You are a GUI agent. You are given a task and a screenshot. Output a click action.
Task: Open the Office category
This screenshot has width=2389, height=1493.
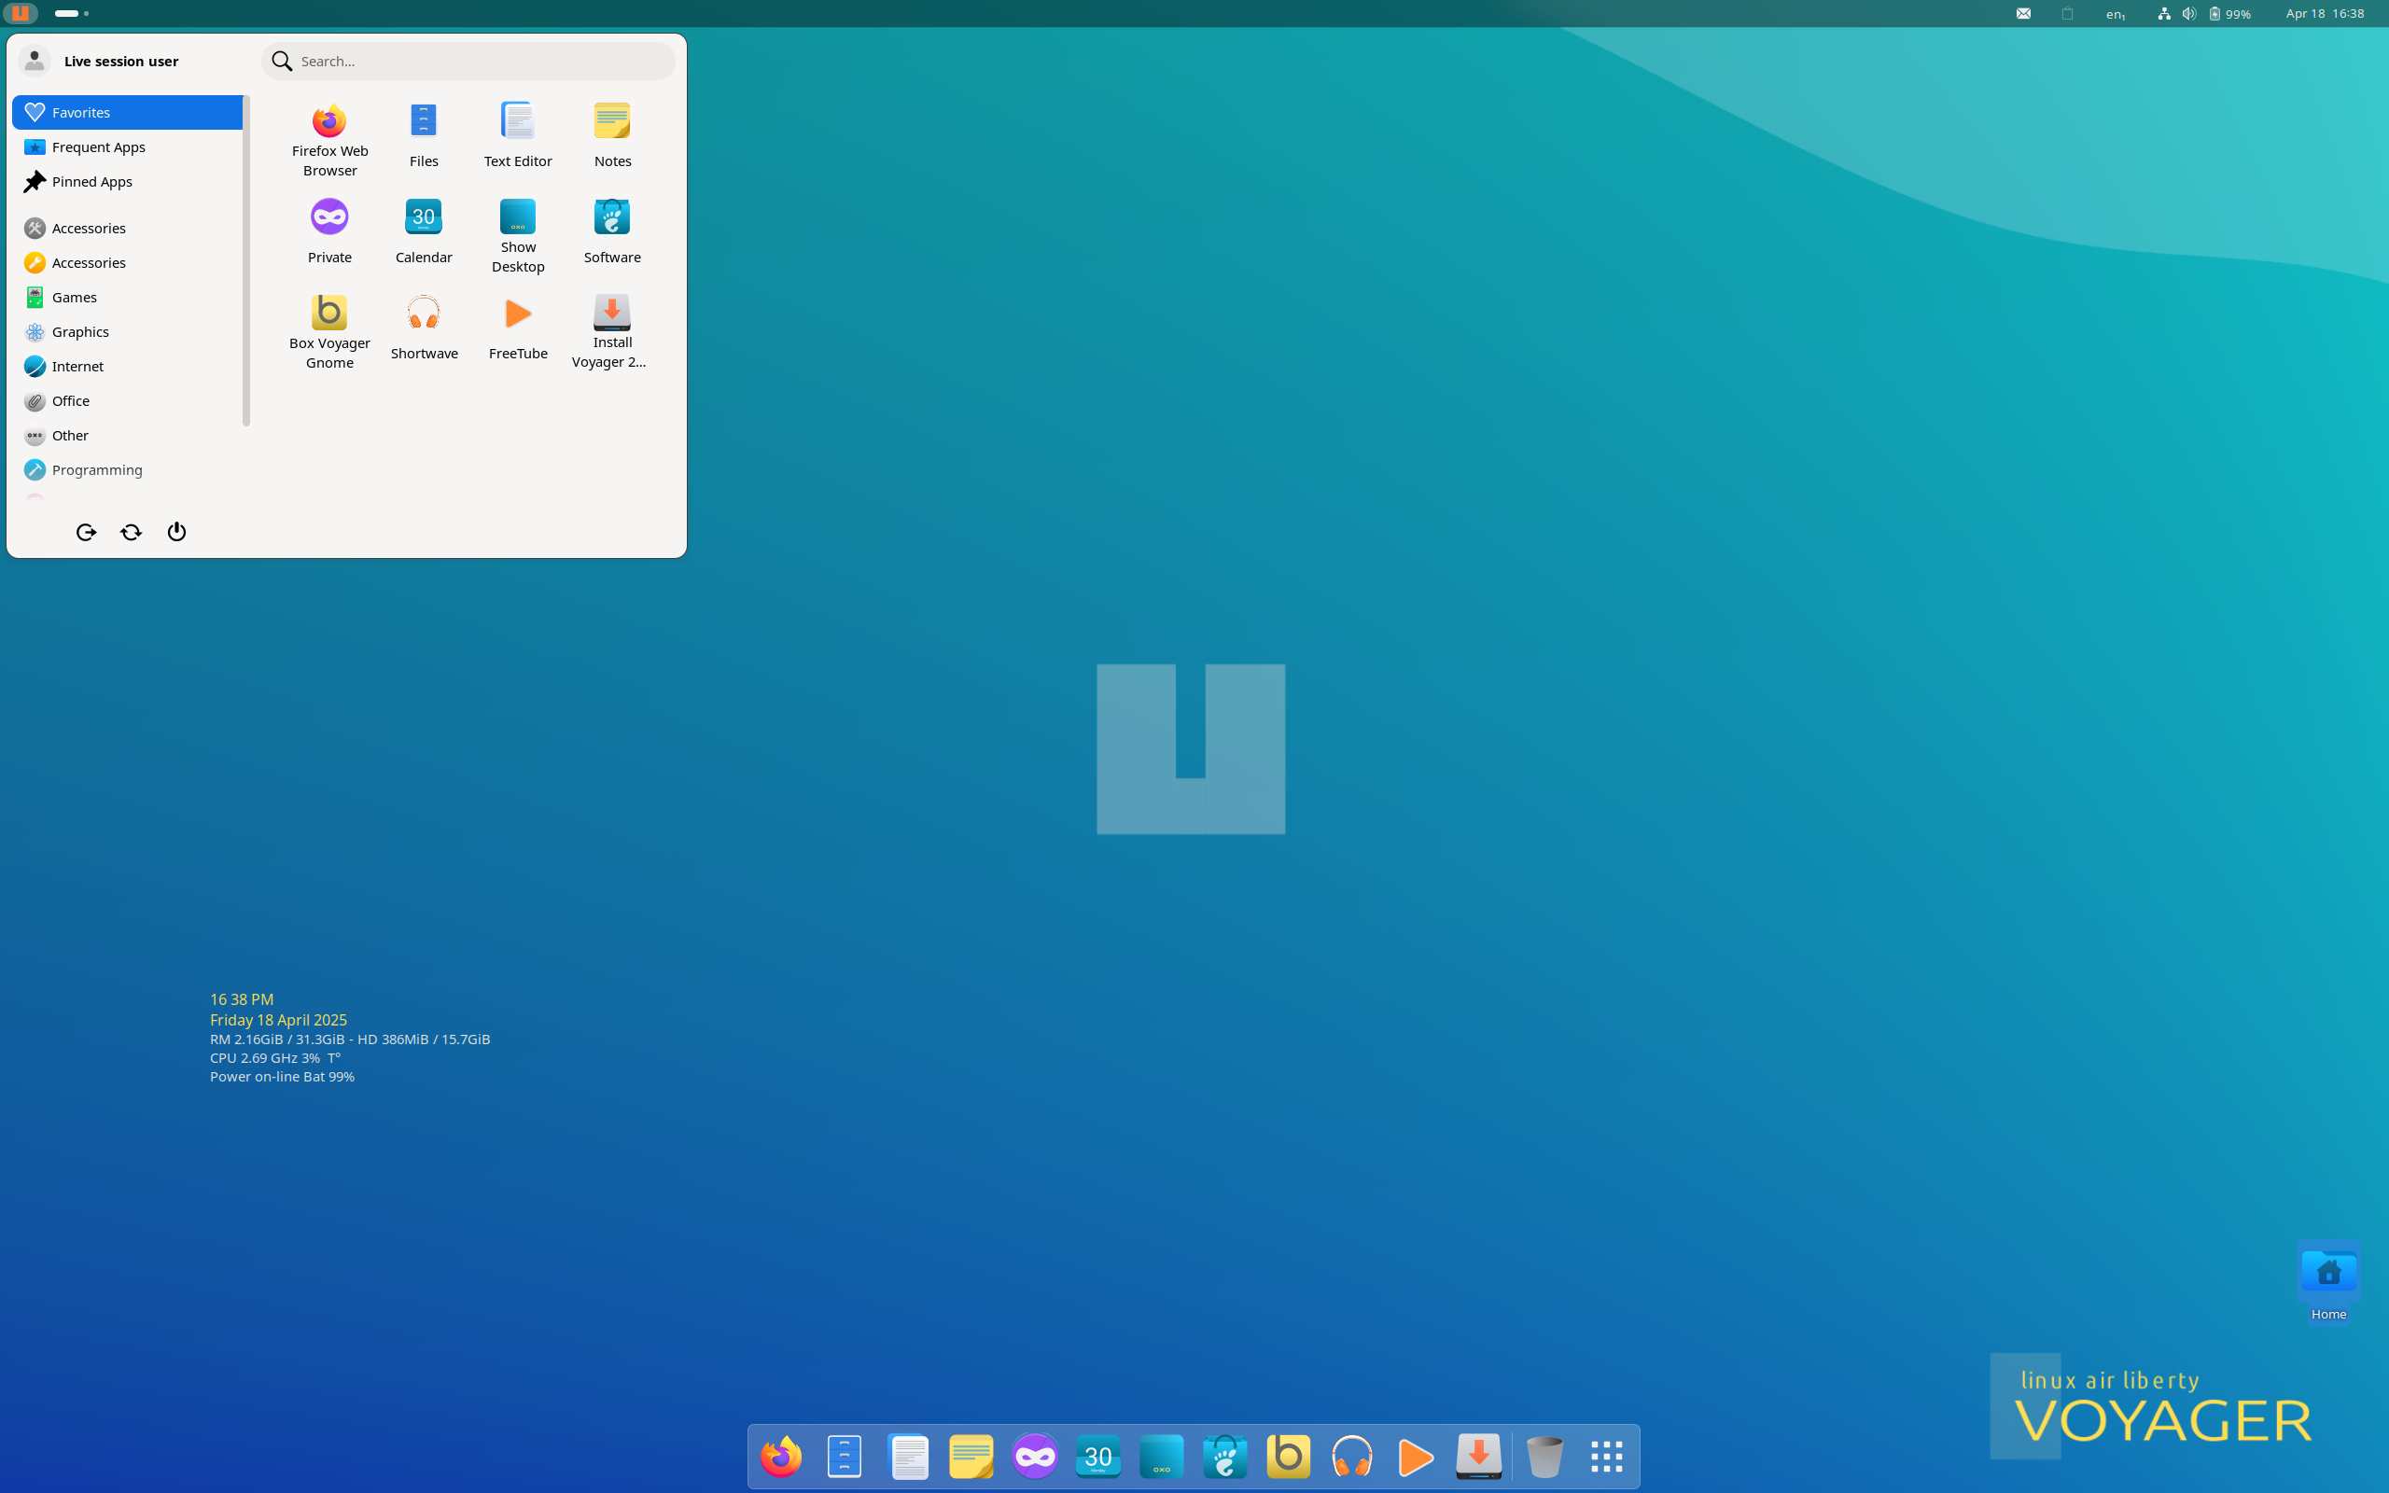coord(127,401)
